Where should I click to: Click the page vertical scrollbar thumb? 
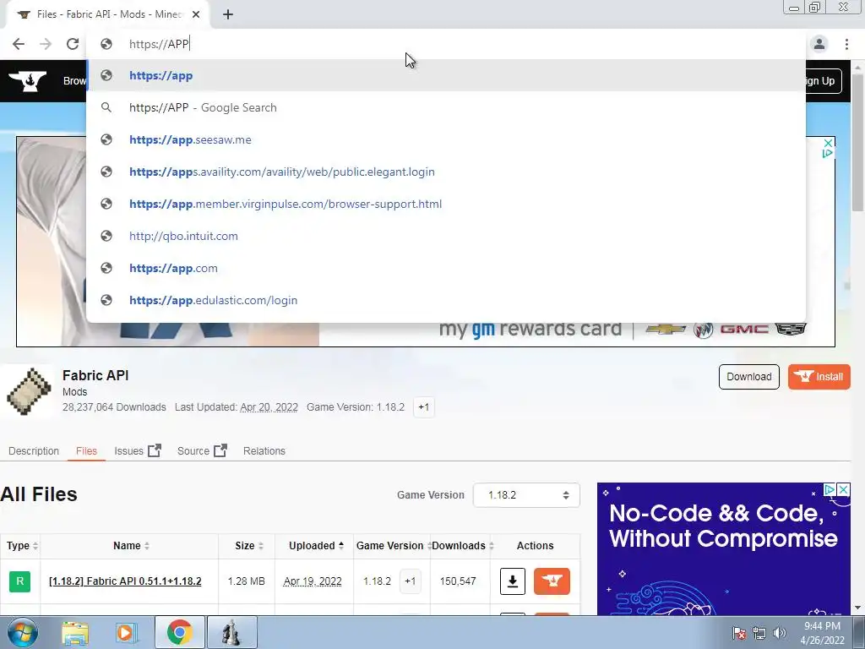(x=858, y=142)
